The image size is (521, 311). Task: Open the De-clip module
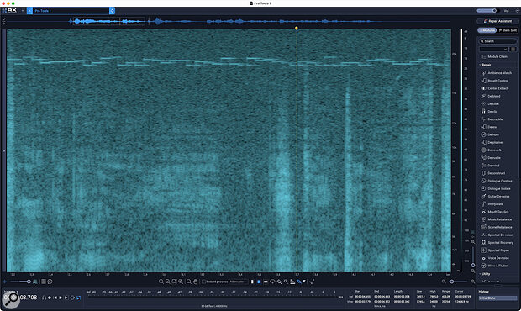tap(489, 112)
